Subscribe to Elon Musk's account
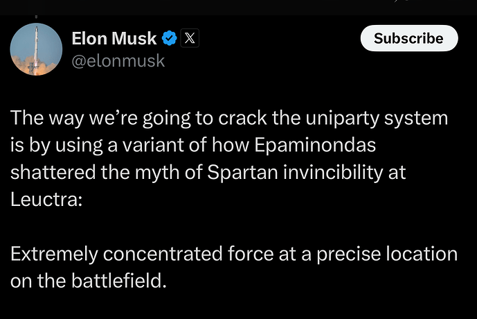The width and height of the screenshot is (477, 319). tap(409, 38)
